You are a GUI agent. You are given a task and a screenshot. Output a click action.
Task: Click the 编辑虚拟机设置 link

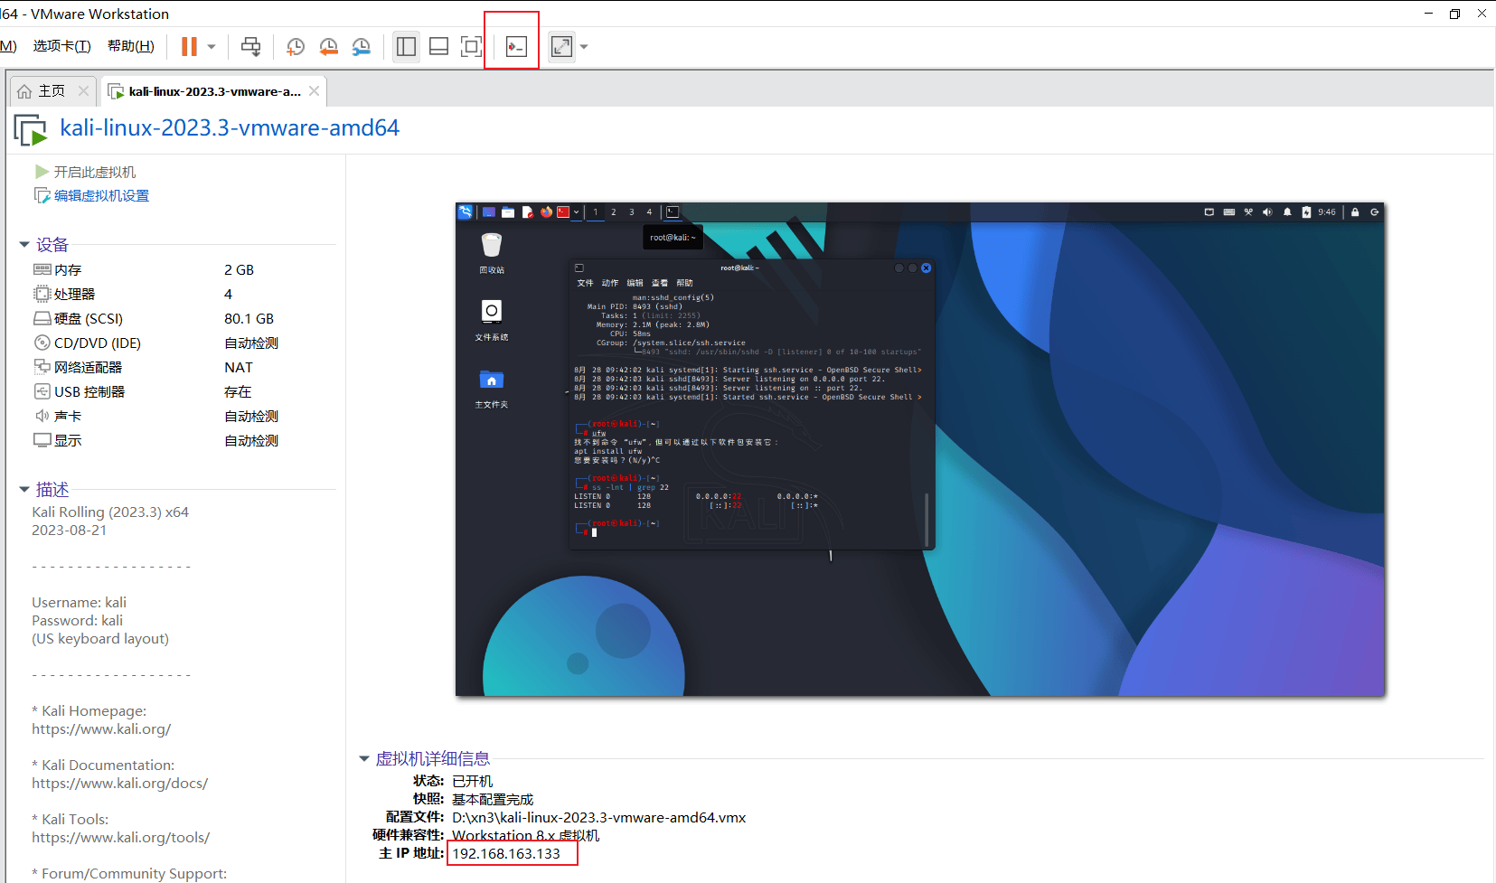point(100,196)
